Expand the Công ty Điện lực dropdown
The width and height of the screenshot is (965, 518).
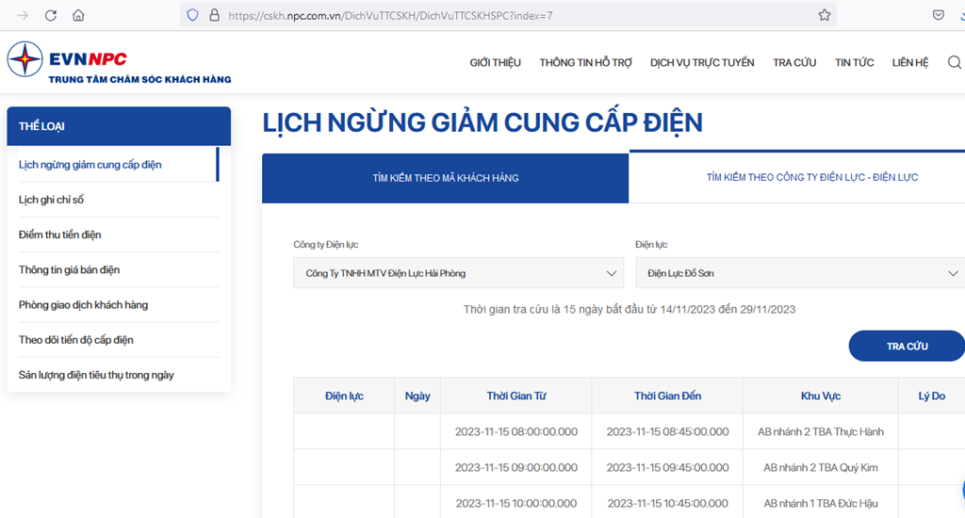459,272
